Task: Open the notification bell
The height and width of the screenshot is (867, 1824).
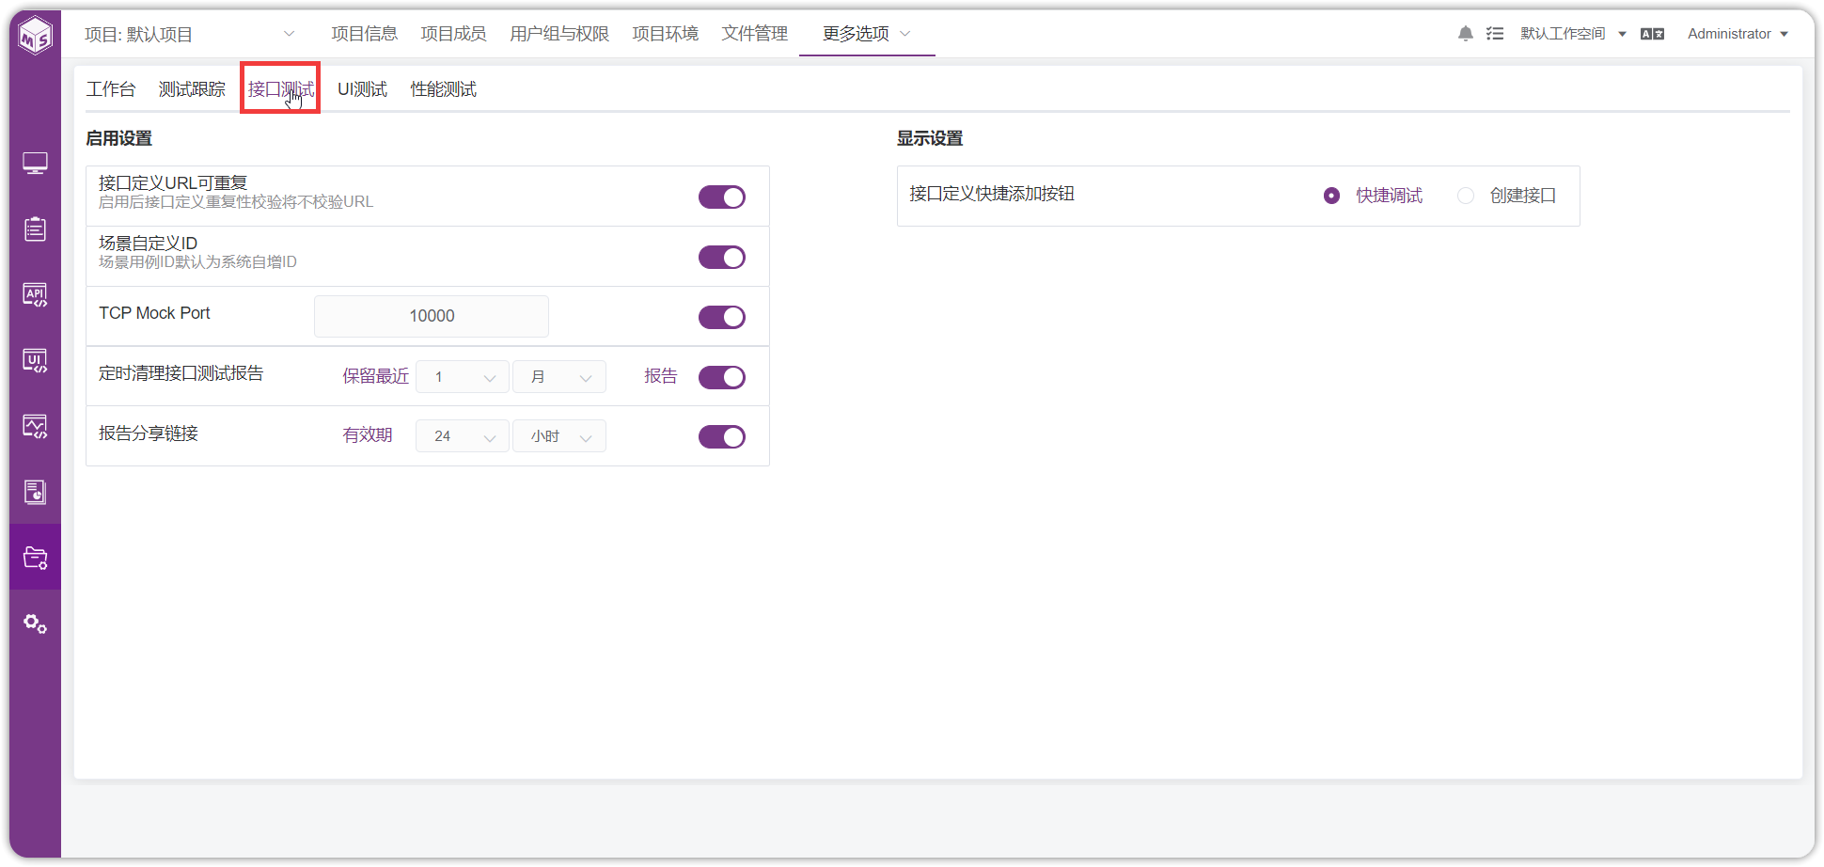Action: pos(1465,34)
